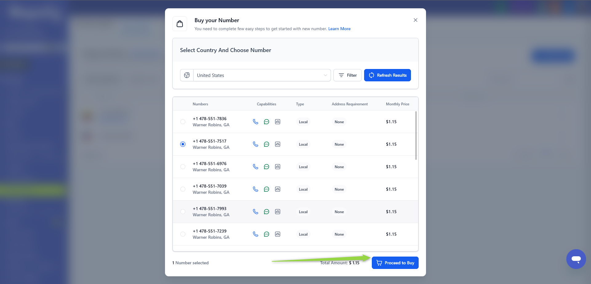Click the shopping bag icon in the header

(180, 24)
